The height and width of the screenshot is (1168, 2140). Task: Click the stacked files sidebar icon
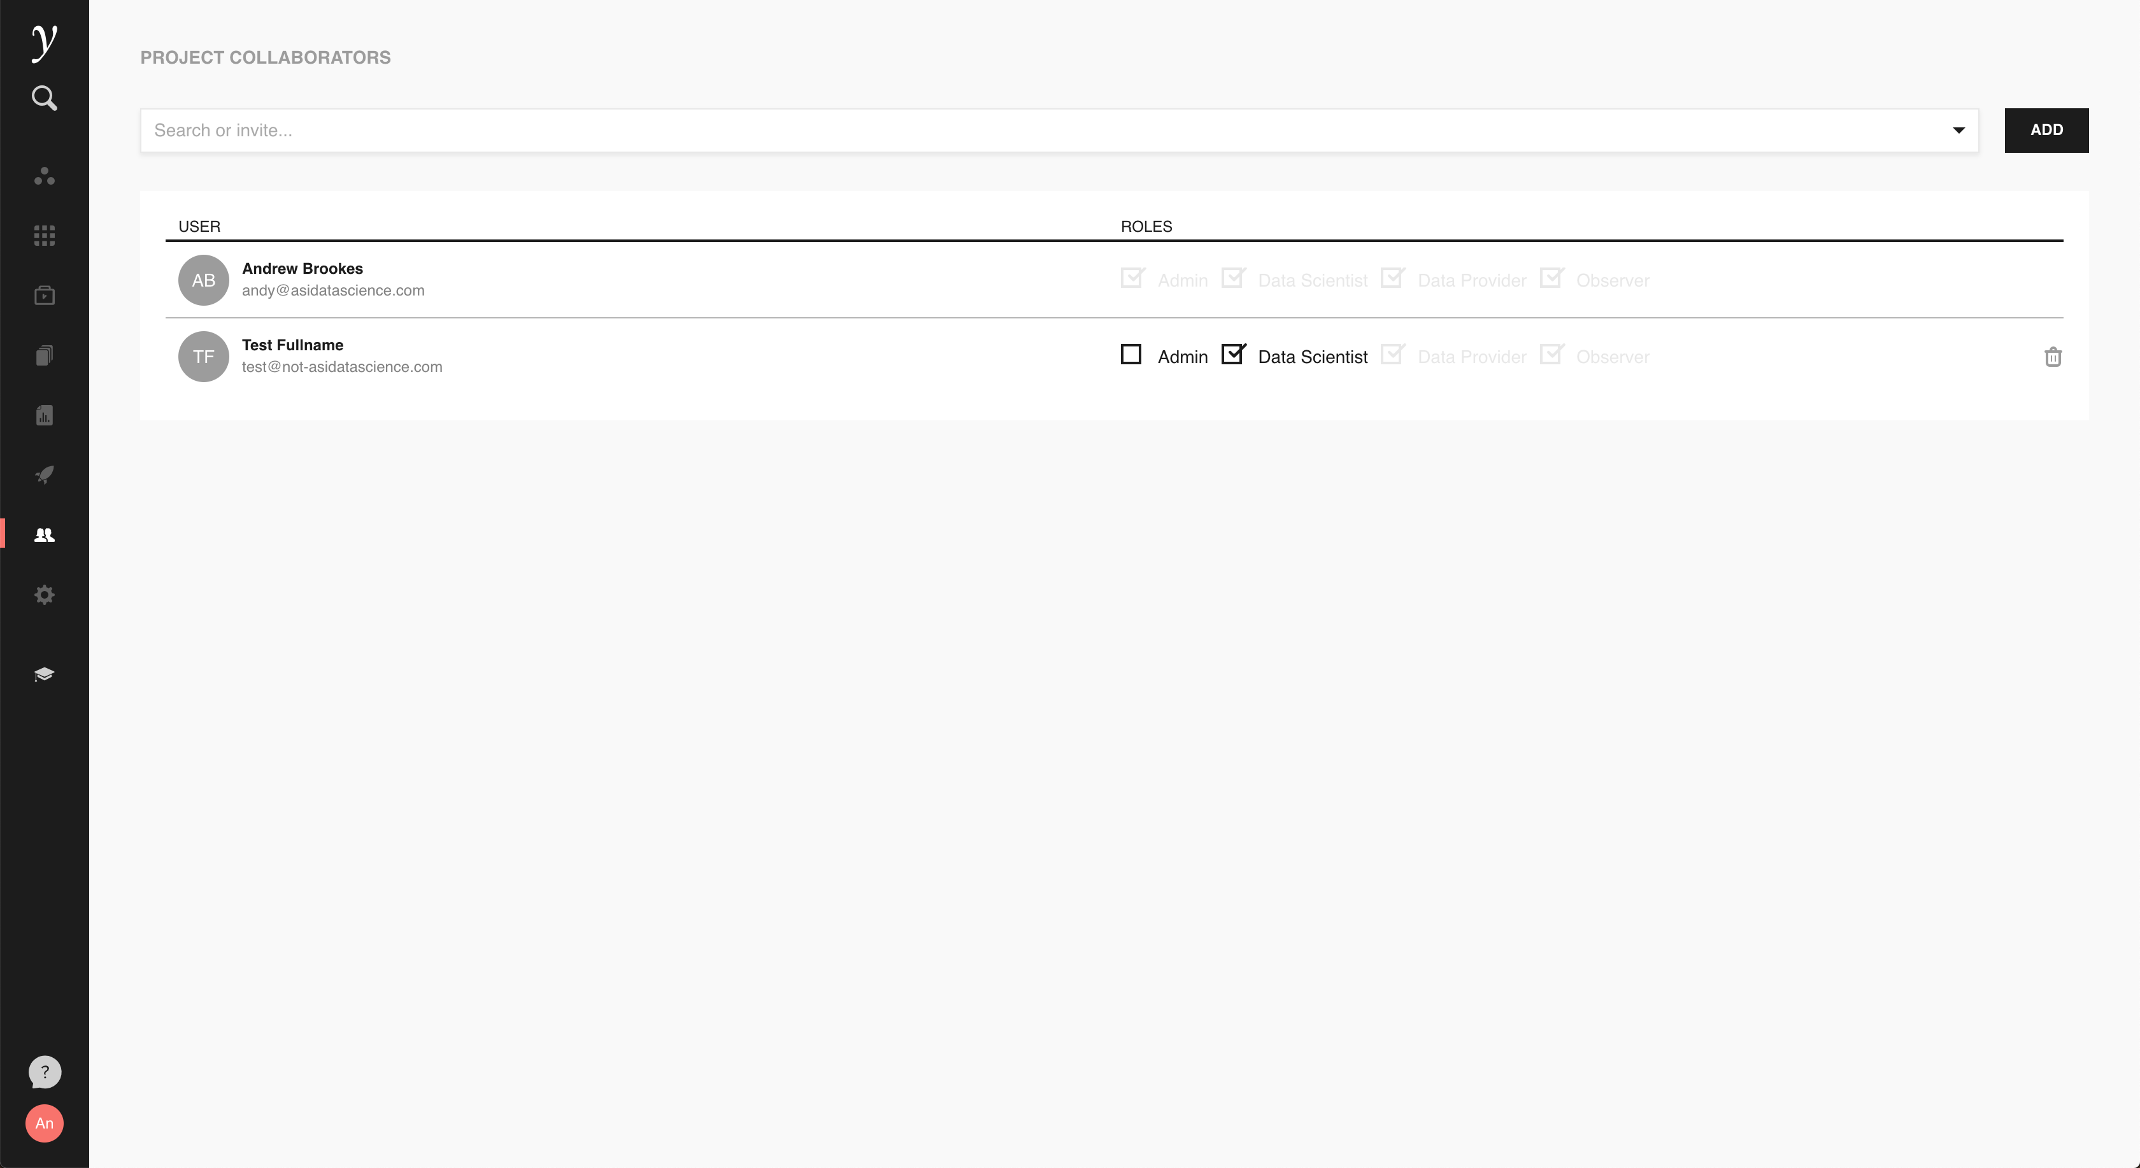click(44, 355)
